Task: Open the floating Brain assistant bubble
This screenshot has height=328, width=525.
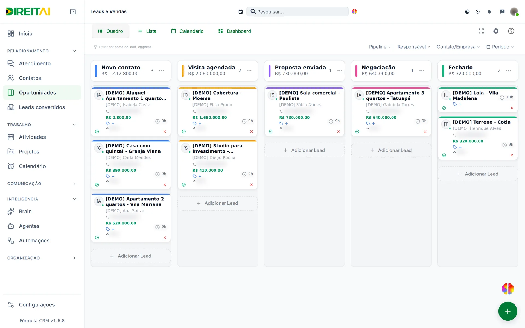Action: tap(508, 289)
